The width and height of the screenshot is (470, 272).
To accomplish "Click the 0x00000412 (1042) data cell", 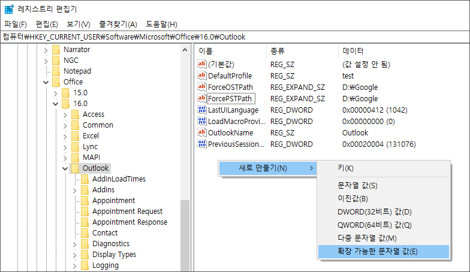I will 375,110.
